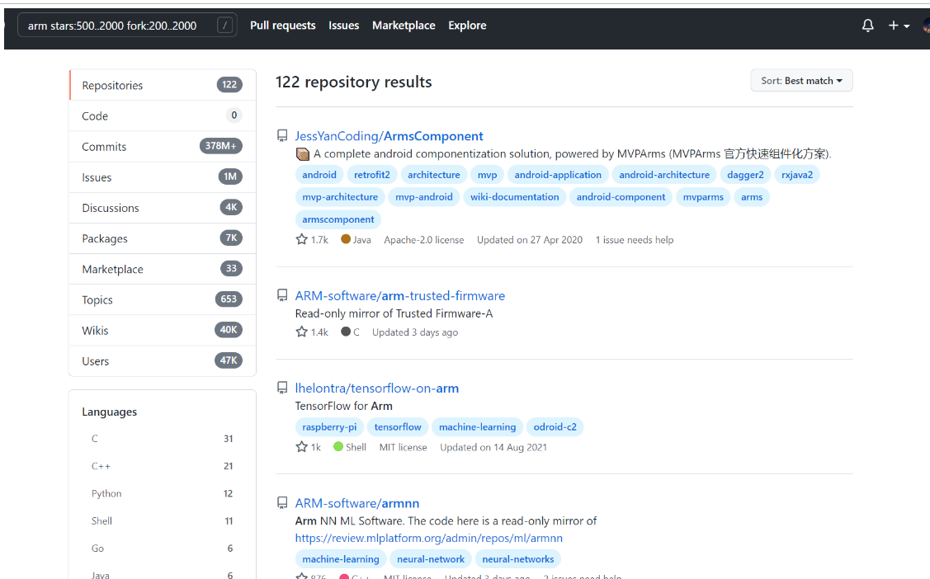930x579 pixels.
Task: Open Marketplace in top navigation
Action: pos(404,26)
